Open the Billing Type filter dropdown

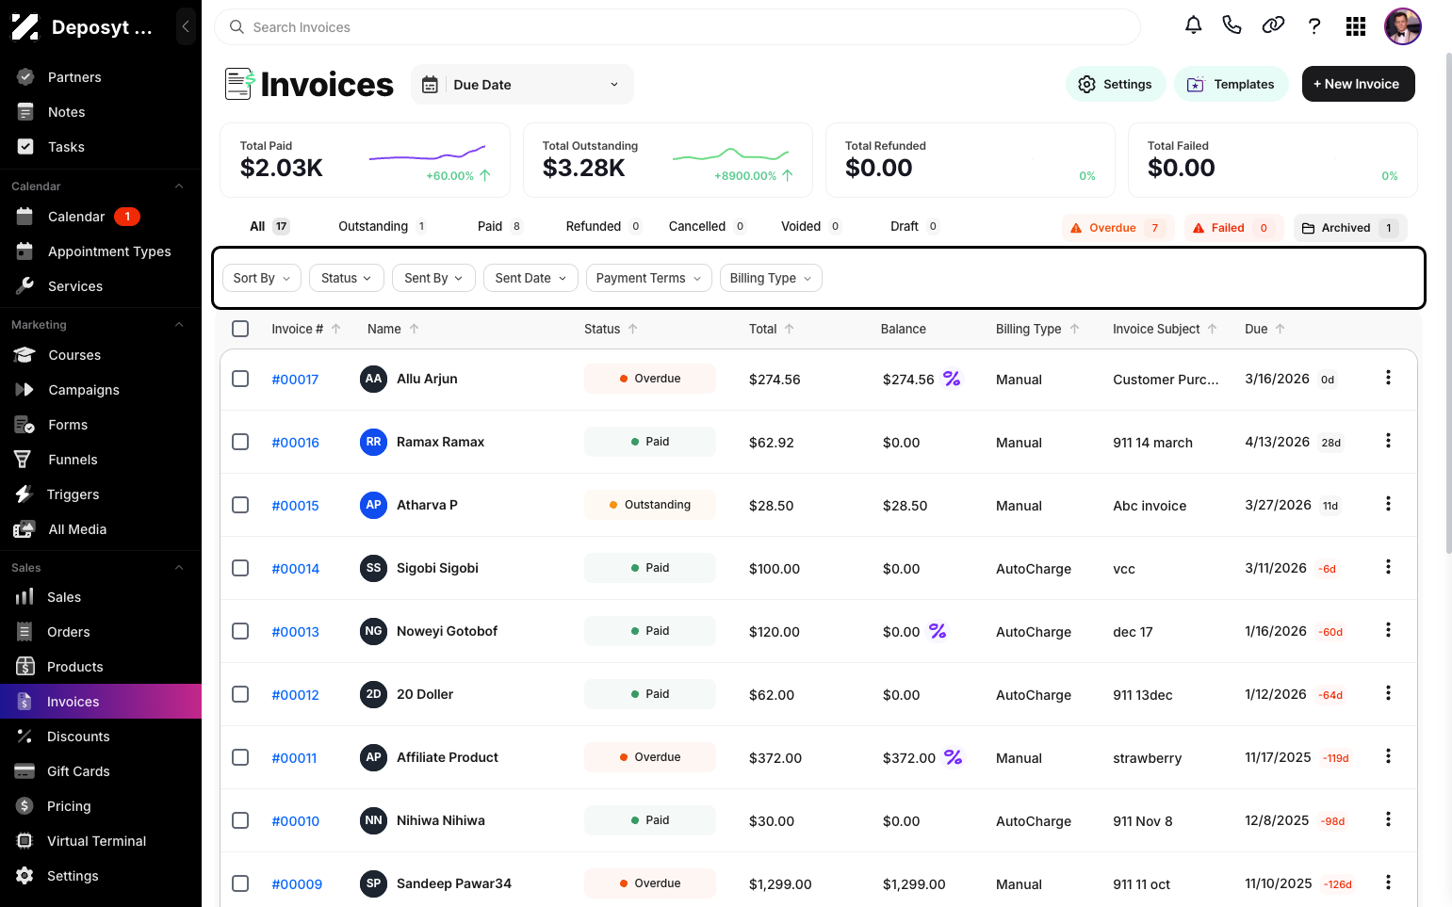click(x=771, y=278)
